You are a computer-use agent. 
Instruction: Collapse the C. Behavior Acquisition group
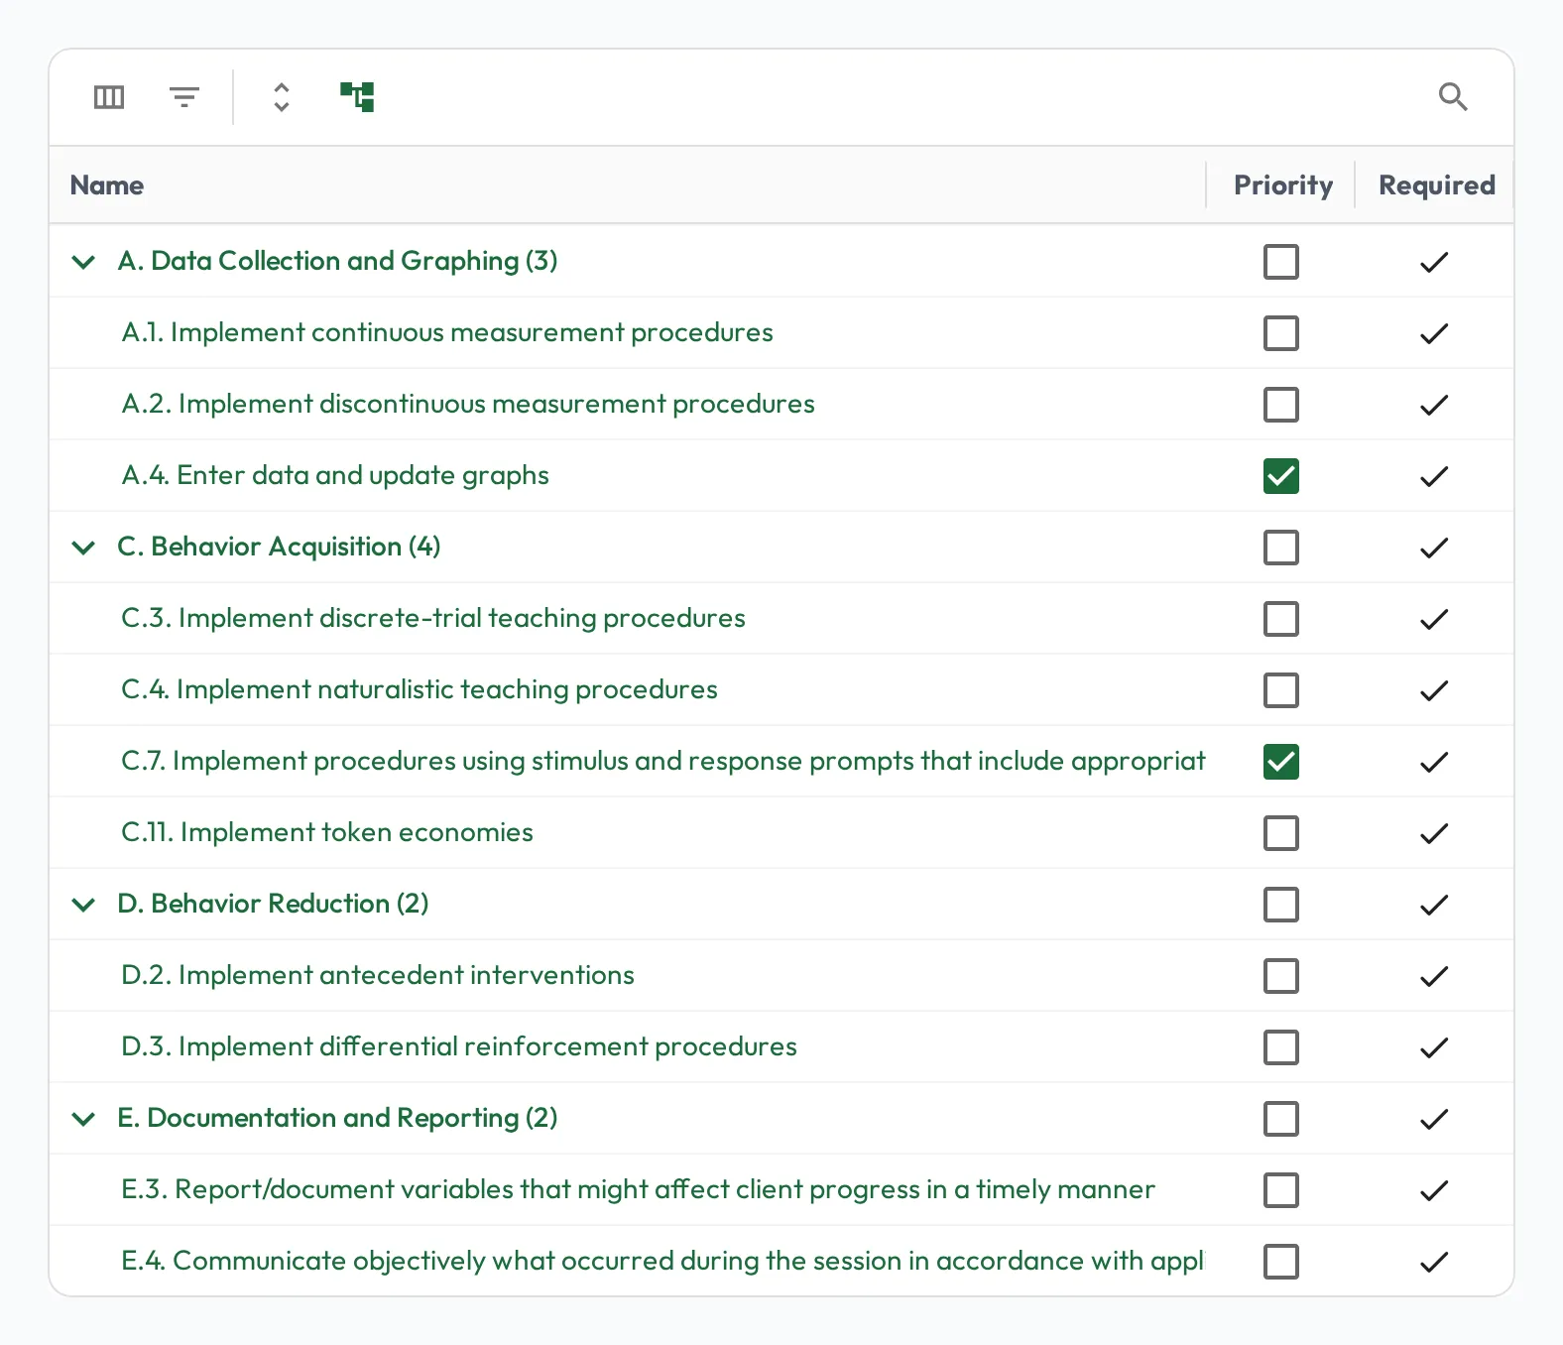coord(84,548)
